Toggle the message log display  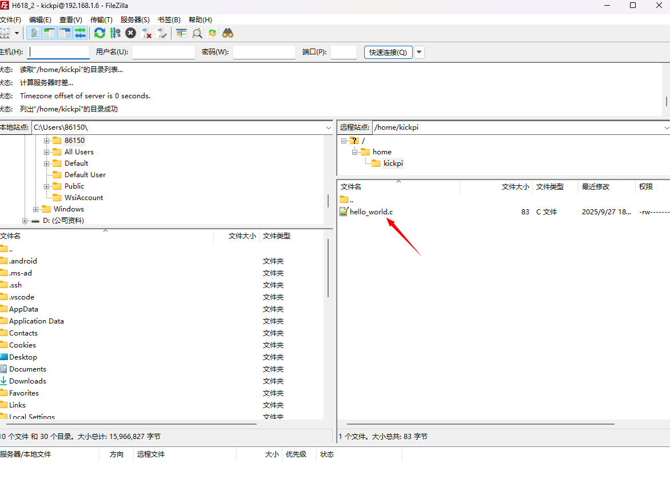pos(34,33)
